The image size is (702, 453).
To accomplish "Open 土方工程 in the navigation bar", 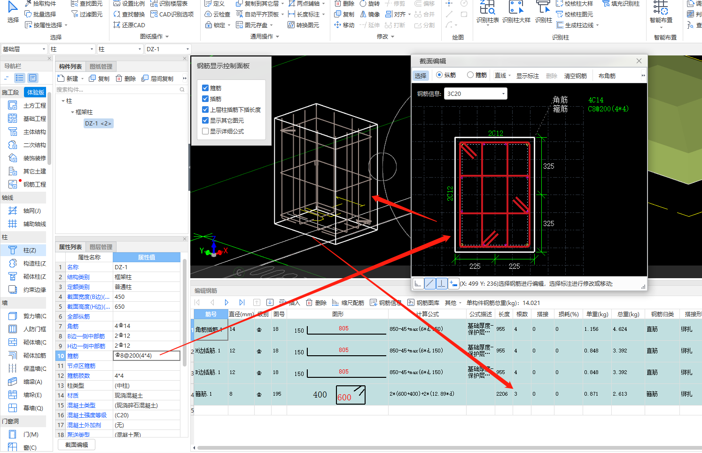I will point(27,105).
